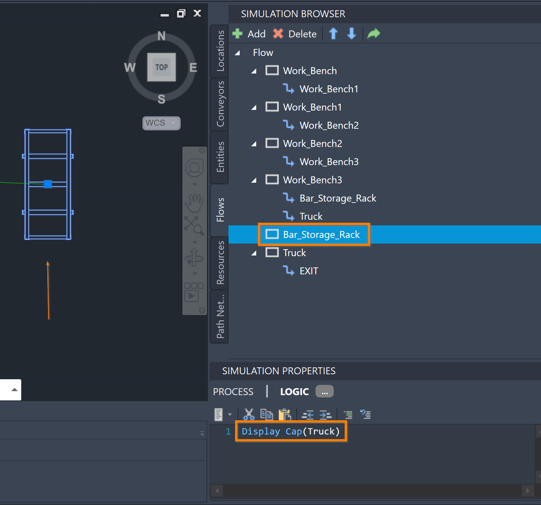Click the ellipsis button beside LOGIC
The image size is (541, 505).
coord(324,391)
